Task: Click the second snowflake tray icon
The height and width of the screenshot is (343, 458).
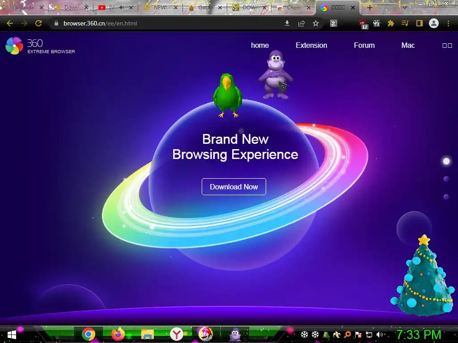Action: (x=315, y=335)
